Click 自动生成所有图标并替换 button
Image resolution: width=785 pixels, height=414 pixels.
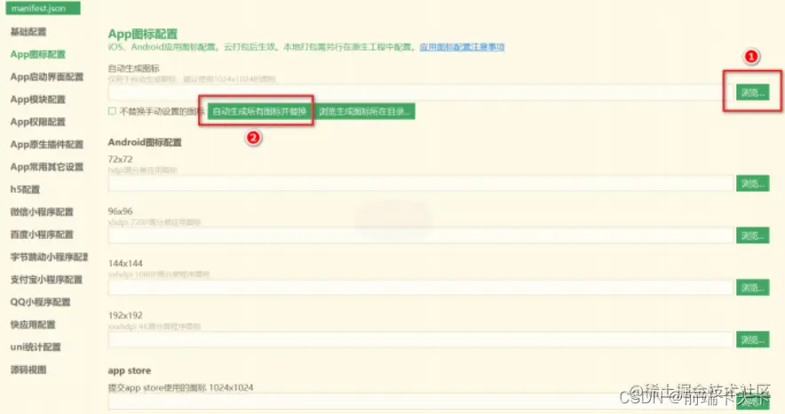tap(259, 111)
